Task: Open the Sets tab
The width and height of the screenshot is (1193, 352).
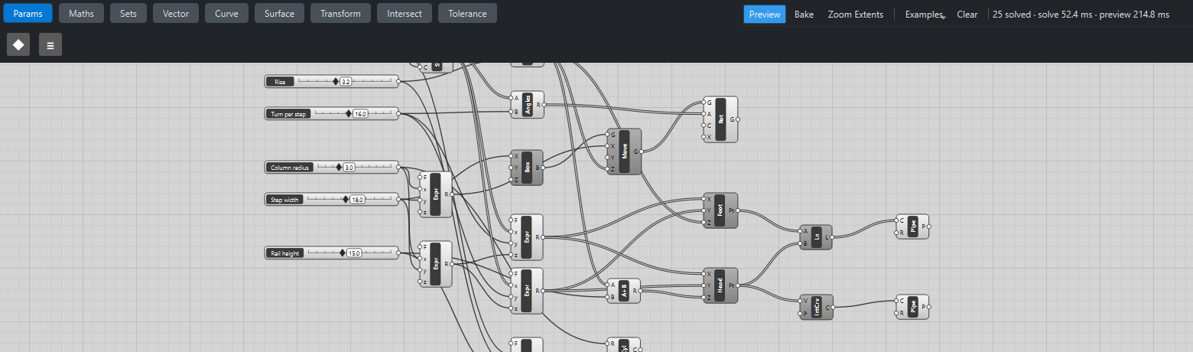Action: 128,13
